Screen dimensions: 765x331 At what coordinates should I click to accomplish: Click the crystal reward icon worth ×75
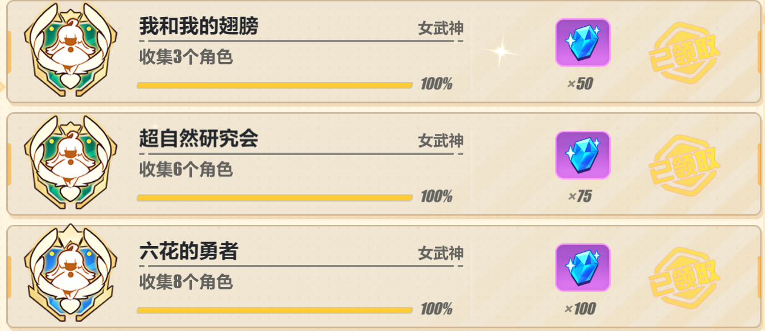click(583, 155)
